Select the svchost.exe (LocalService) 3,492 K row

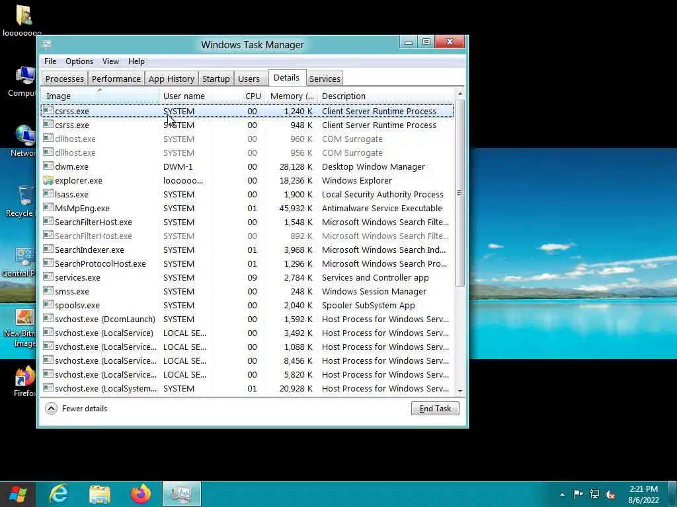point(247,333)
